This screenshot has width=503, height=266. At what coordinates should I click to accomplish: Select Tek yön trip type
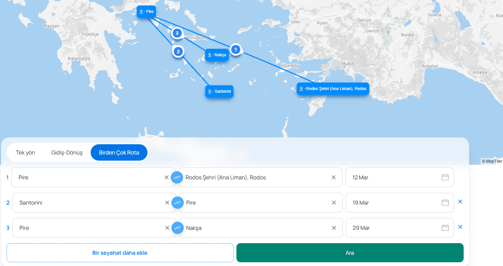(25, 152)
